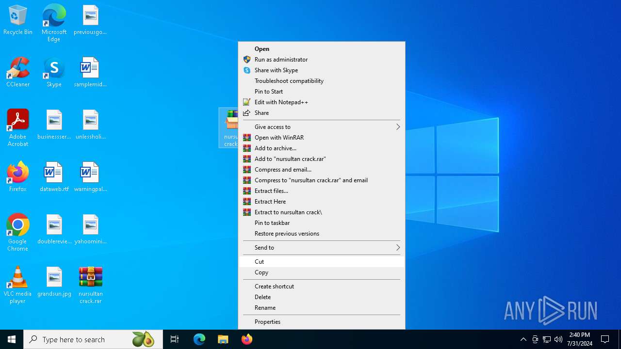Choose Cut from the context menu

pos(322,262)
